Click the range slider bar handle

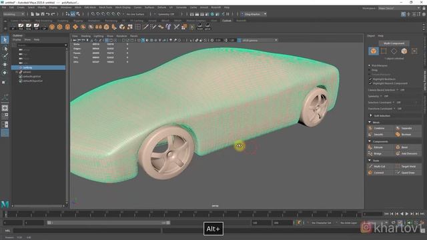(49, 223)
